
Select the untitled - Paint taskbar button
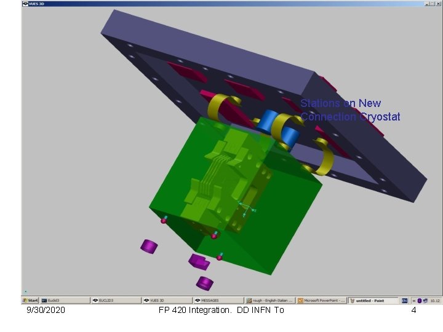coord(373,301)
